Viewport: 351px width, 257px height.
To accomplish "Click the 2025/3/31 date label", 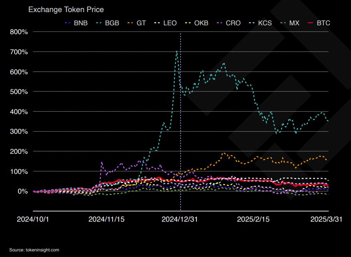I will (326, 219).
